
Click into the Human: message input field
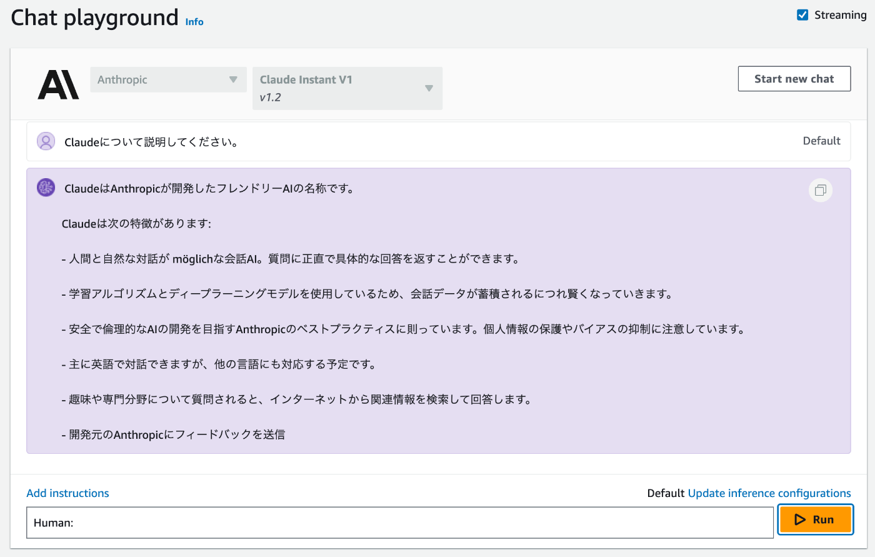coord(400,523)
